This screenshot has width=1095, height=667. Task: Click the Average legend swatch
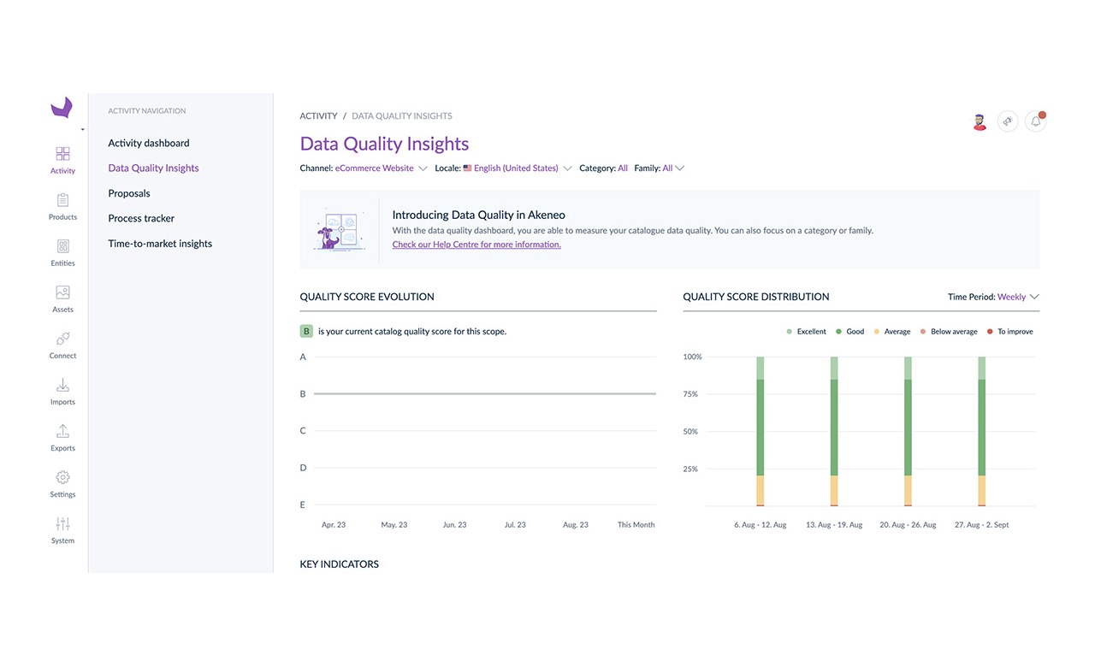pyautogui.click(x=876, y=332)
